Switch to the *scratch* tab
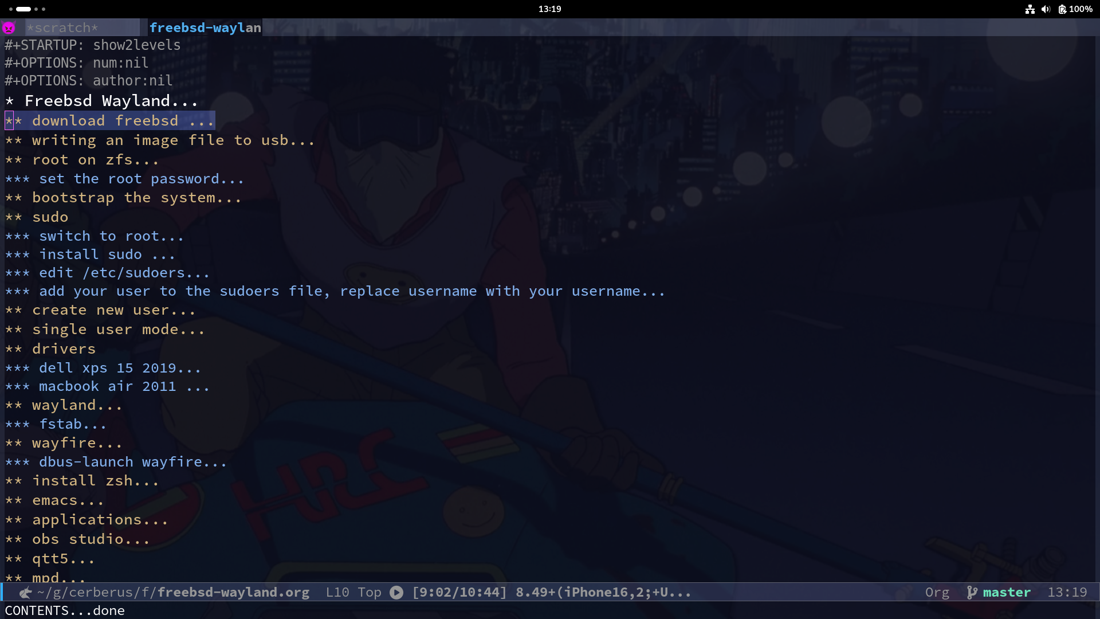Viewport: 1100px width, 619px height. click(63, 28)
